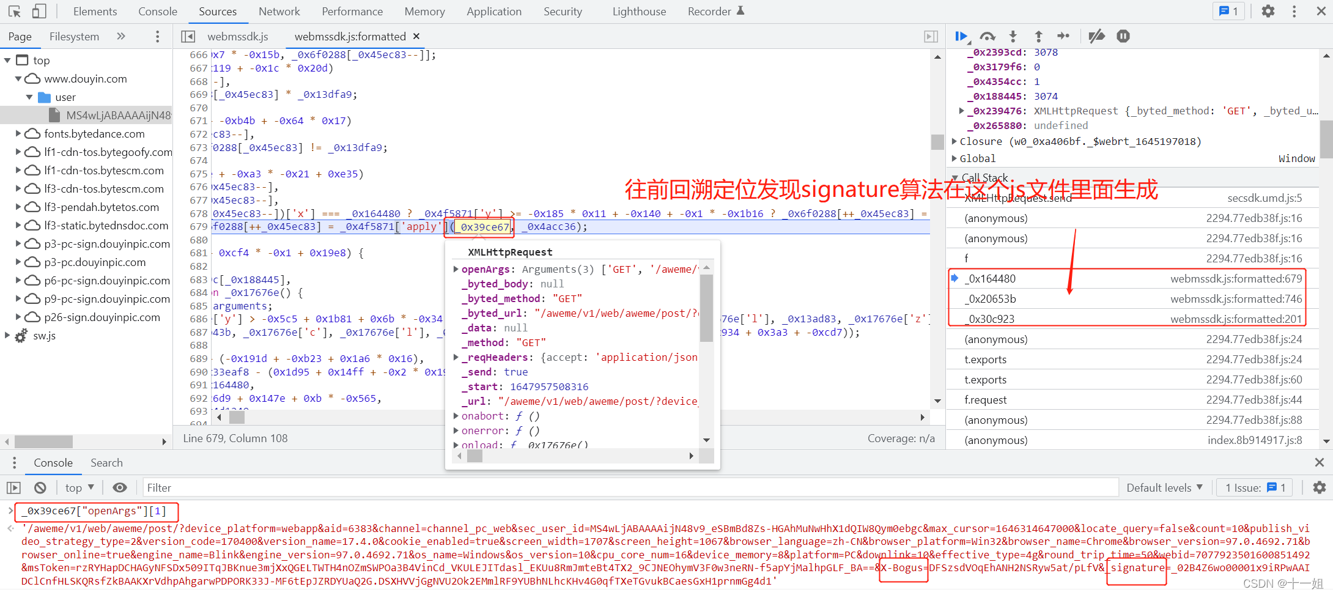Click the Step over next function icon
Viewport: 1333px width, 595px height.
pyautogui.click(x=988, y=37)
